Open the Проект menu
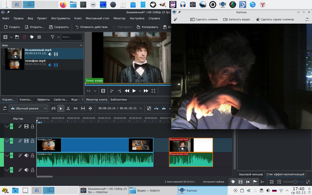Screen dimensions: 312x195 coord(42,18)
